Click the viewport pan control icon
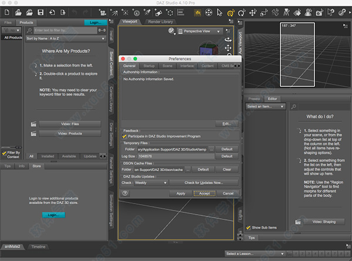 coord(228,48)
